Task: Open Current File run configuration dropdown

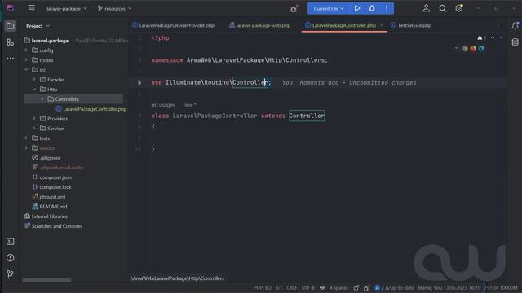Action: tap(328, 9)
